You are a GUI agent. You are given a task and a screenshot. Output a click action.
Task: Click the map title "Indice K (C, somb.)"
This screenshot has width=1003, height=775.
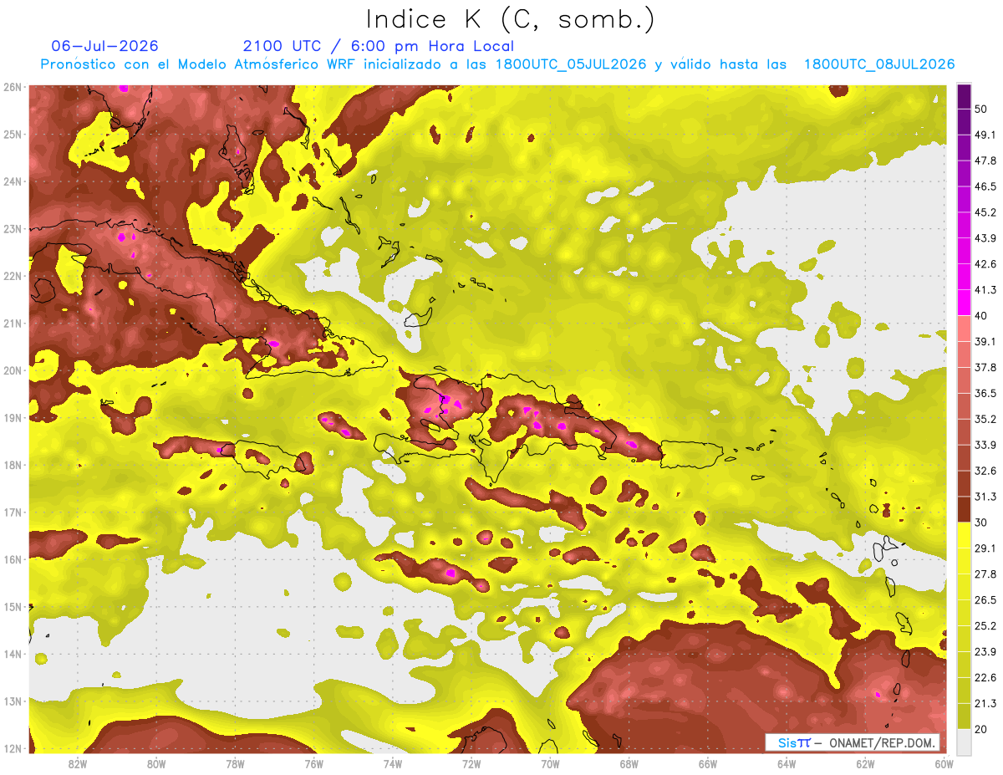click(x=511, y=19)
